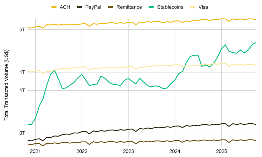262x157 pixels.
Task: Click the 2023 x-axis tick label
Action: pyautogui.click(x=128, y=152)
